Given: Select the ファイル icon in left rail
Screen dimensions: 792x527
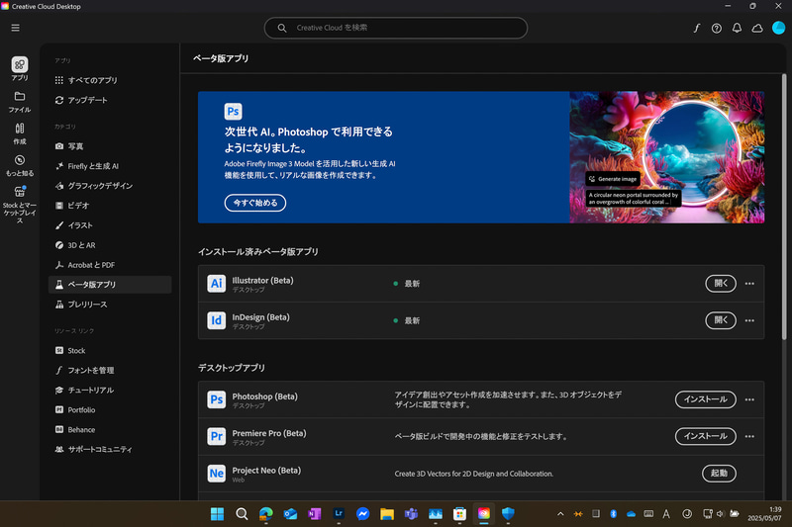Looking at the screenshot, I should coord(20,102).
